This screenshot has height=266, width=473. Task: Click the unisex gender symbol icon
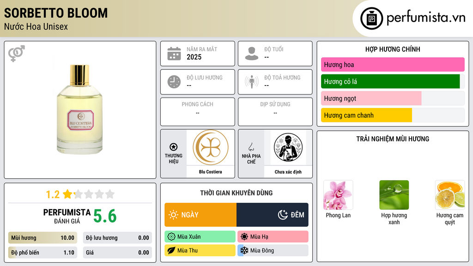point(17,54)
